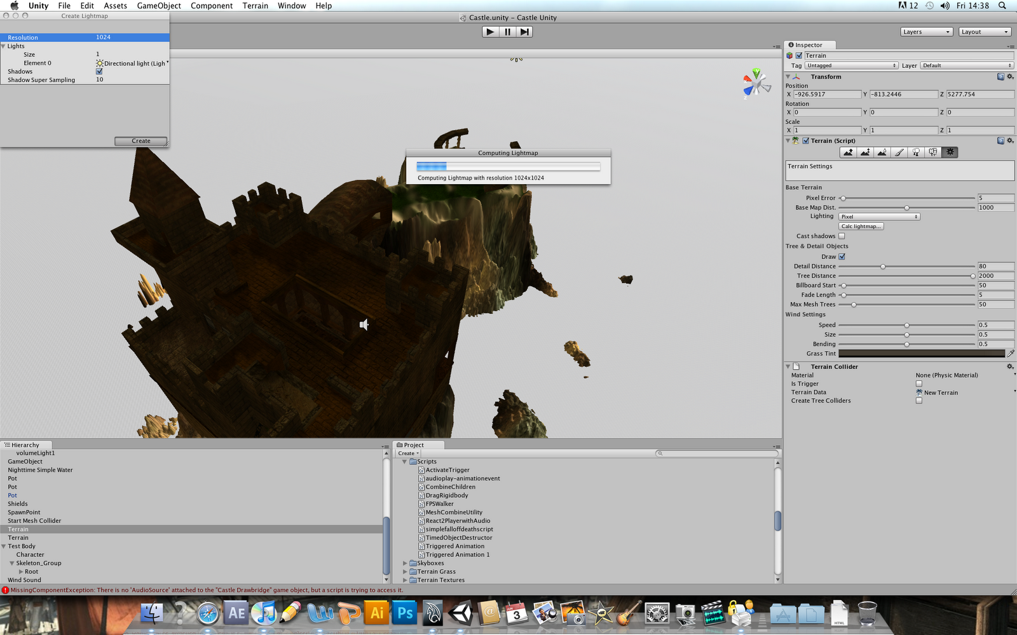Collapse the Terrain (Script) component

(x=788, y=141)
